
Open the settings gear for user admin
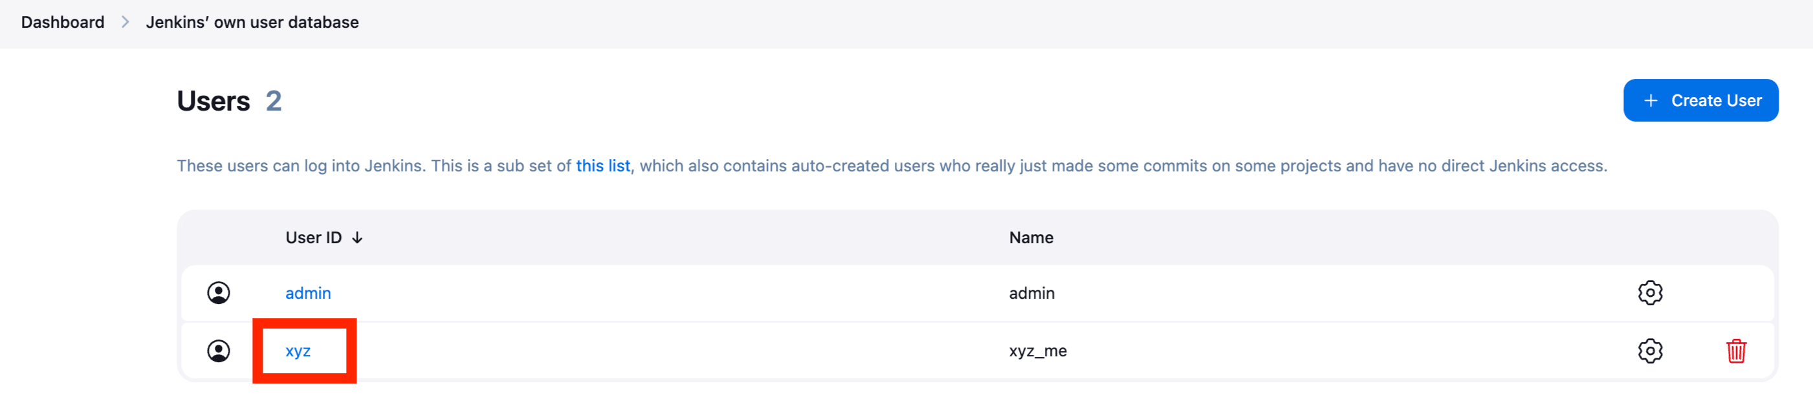(1651, 292)
